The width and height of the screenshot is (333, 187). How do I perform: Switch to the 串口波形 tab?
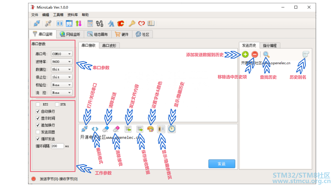[109, 45]
